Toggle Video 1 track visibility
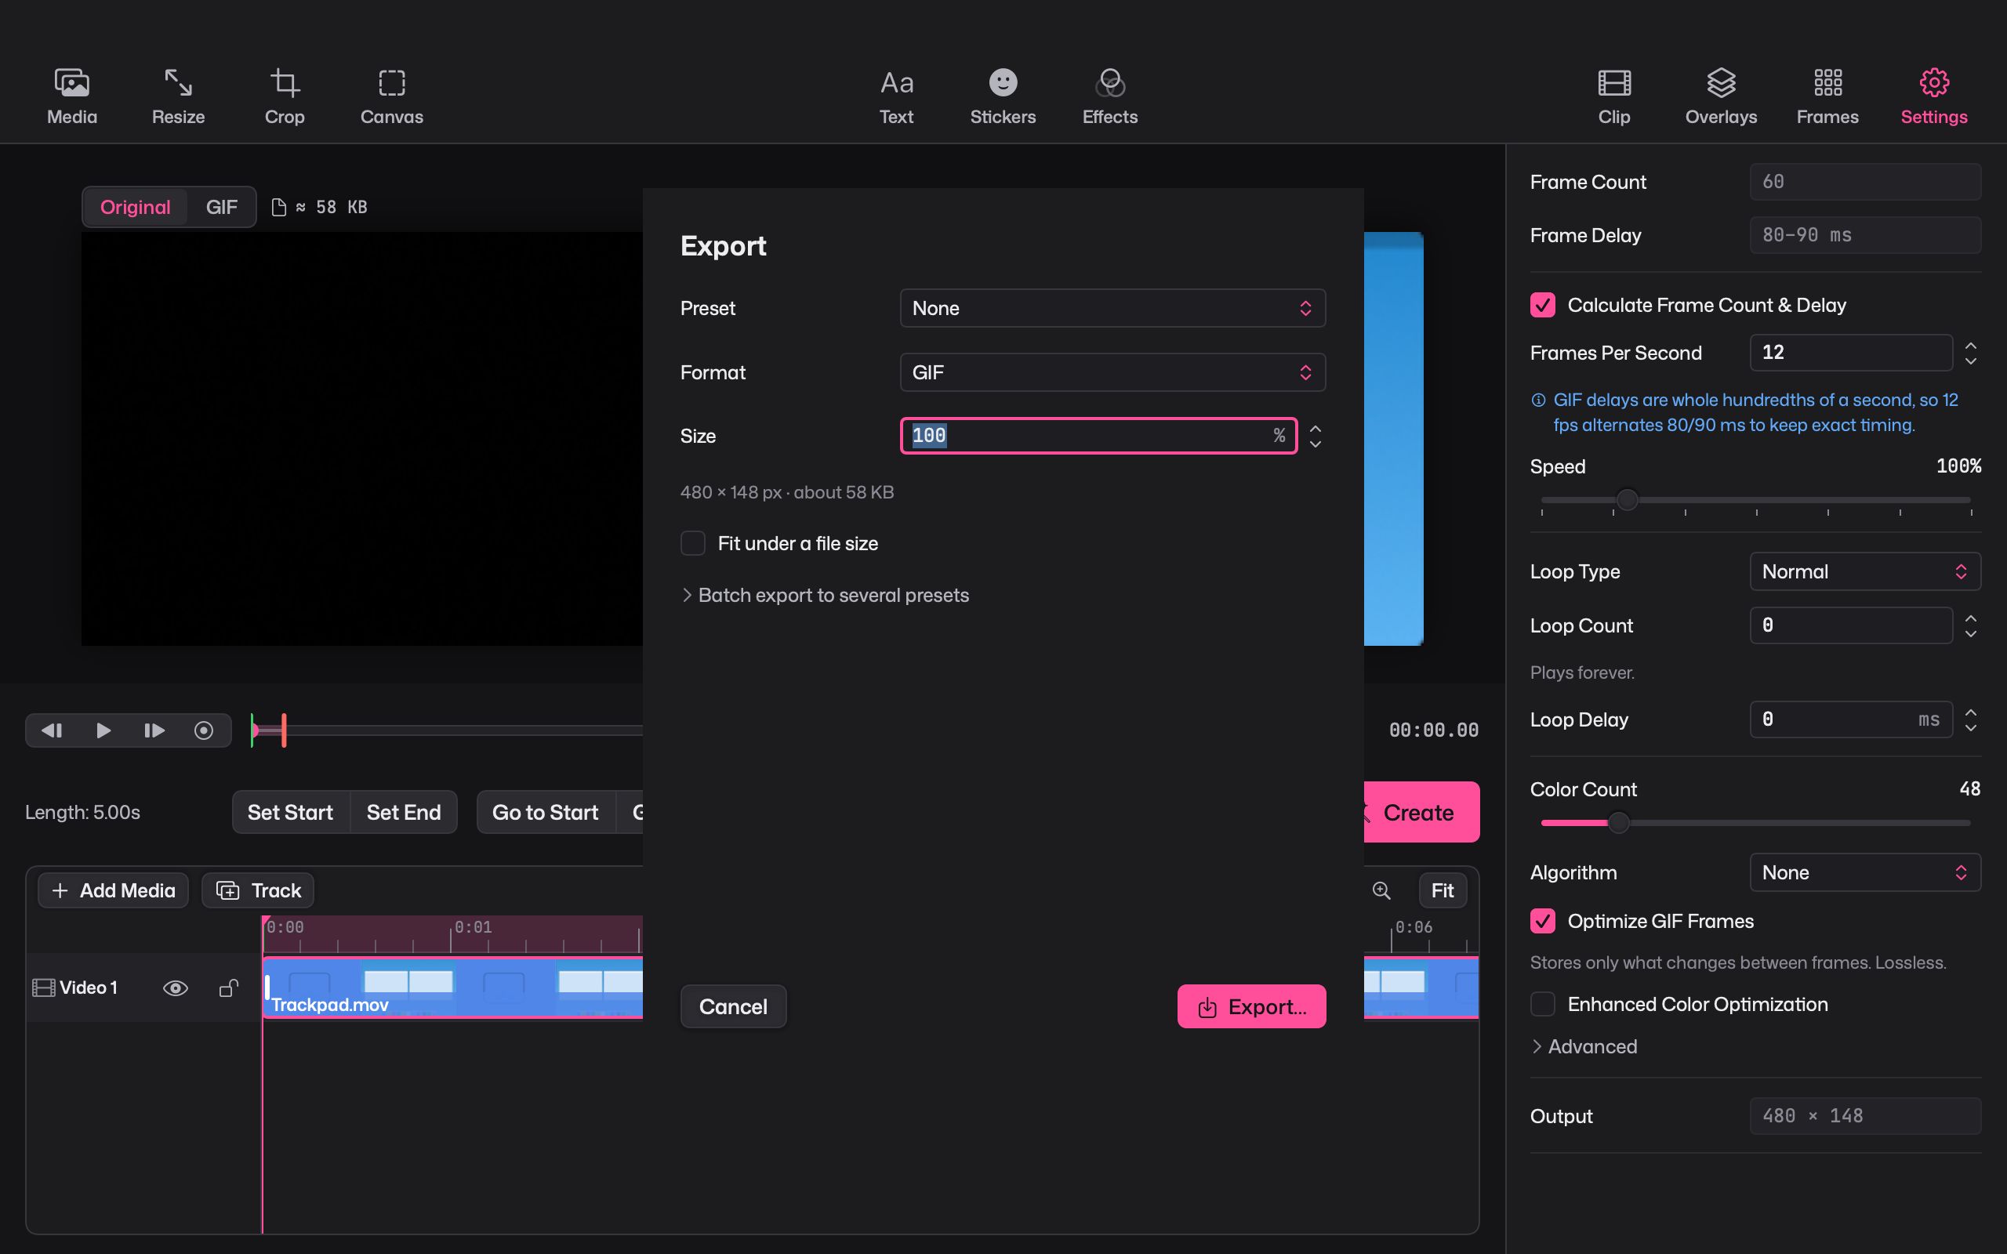Screen dimensions: 2007x1254 pyautogui.click(x=175, y=988)
